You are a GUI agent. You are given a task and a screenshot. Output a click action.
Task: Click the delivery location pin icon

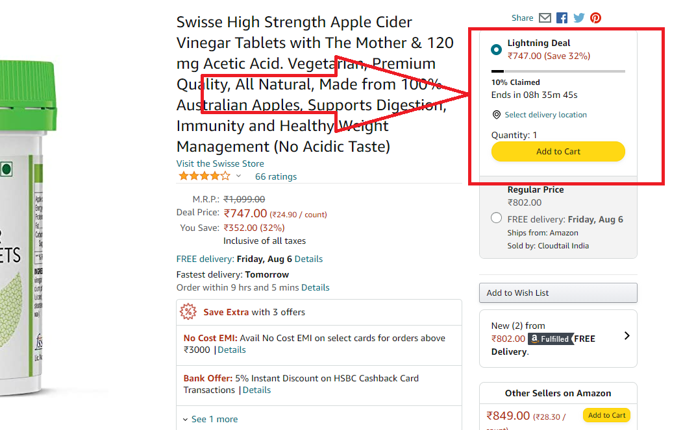pyautogui.click(x=496, y=114)
